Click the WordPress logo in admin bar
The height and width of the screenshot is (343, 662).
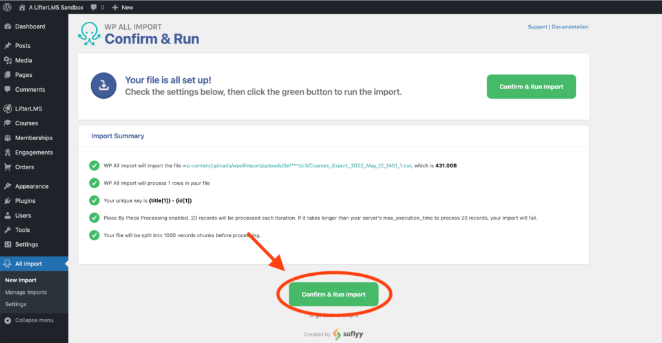coord(7,7)
